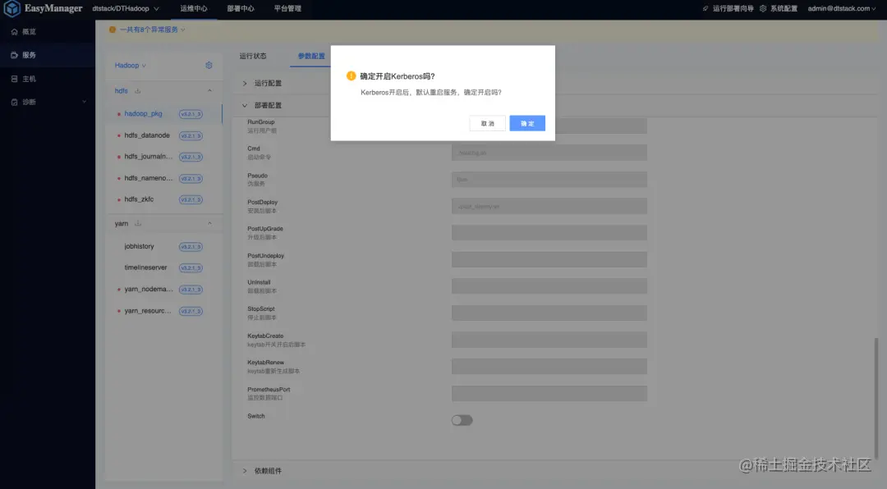Click the version badge for hadoop_pkg
The image size is (887, 489).
191,114
